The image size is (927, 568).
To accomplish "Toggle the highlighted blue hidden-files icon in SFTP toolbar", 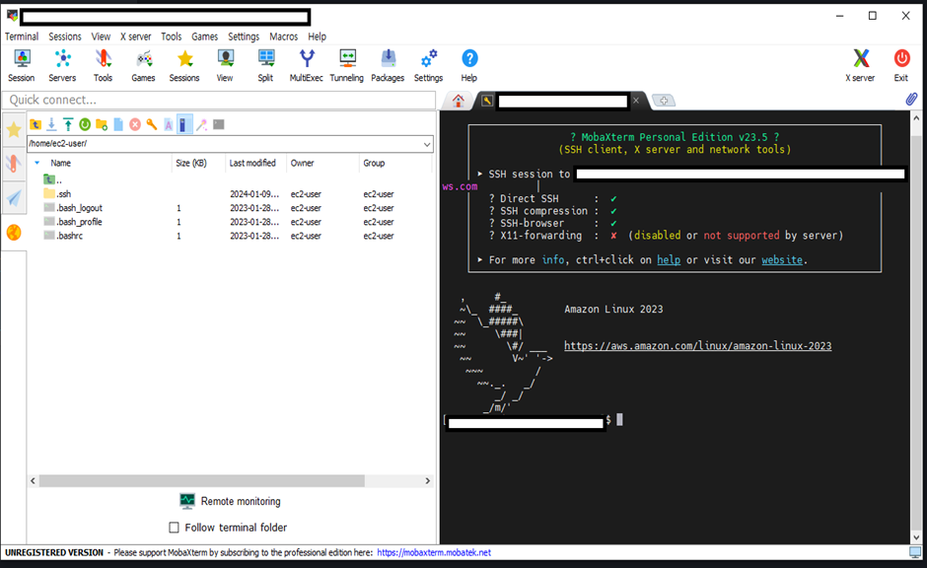I will (x=184, y=124).
